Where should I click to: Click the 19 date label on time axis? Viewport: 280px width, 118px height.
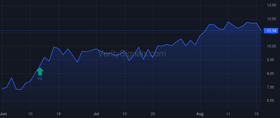256,114
